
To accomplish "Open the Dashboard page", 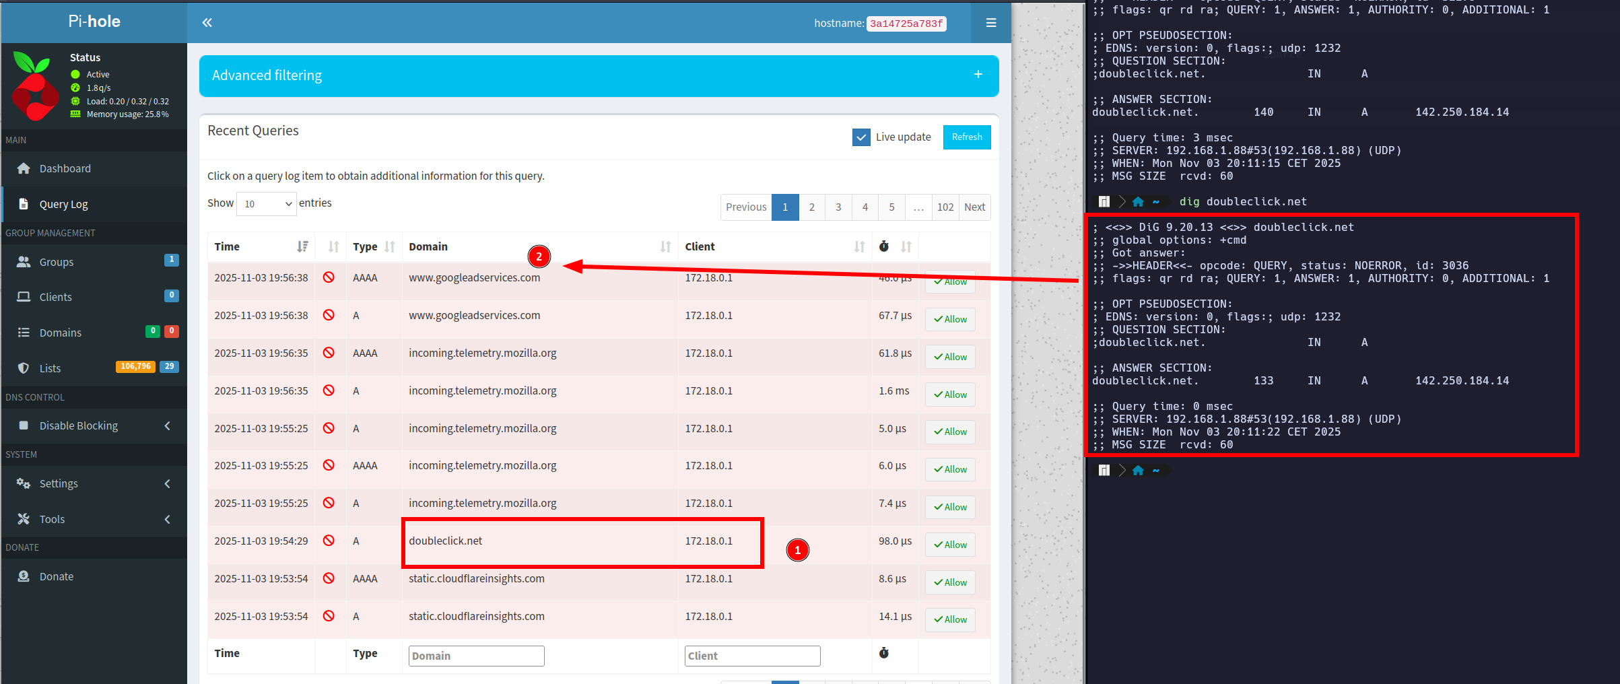I will tap(65, 168).
